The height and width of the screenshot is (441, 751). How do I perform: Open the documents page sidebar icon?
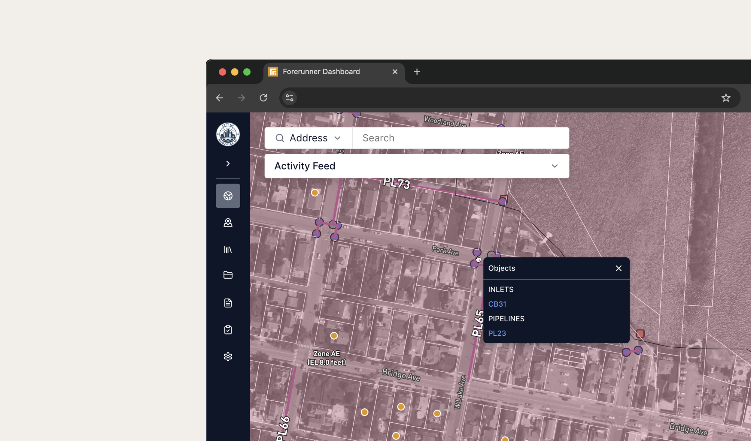(228, 303)
